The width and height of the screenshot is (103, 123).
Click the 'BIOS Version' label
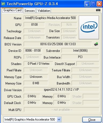[13, 44]
